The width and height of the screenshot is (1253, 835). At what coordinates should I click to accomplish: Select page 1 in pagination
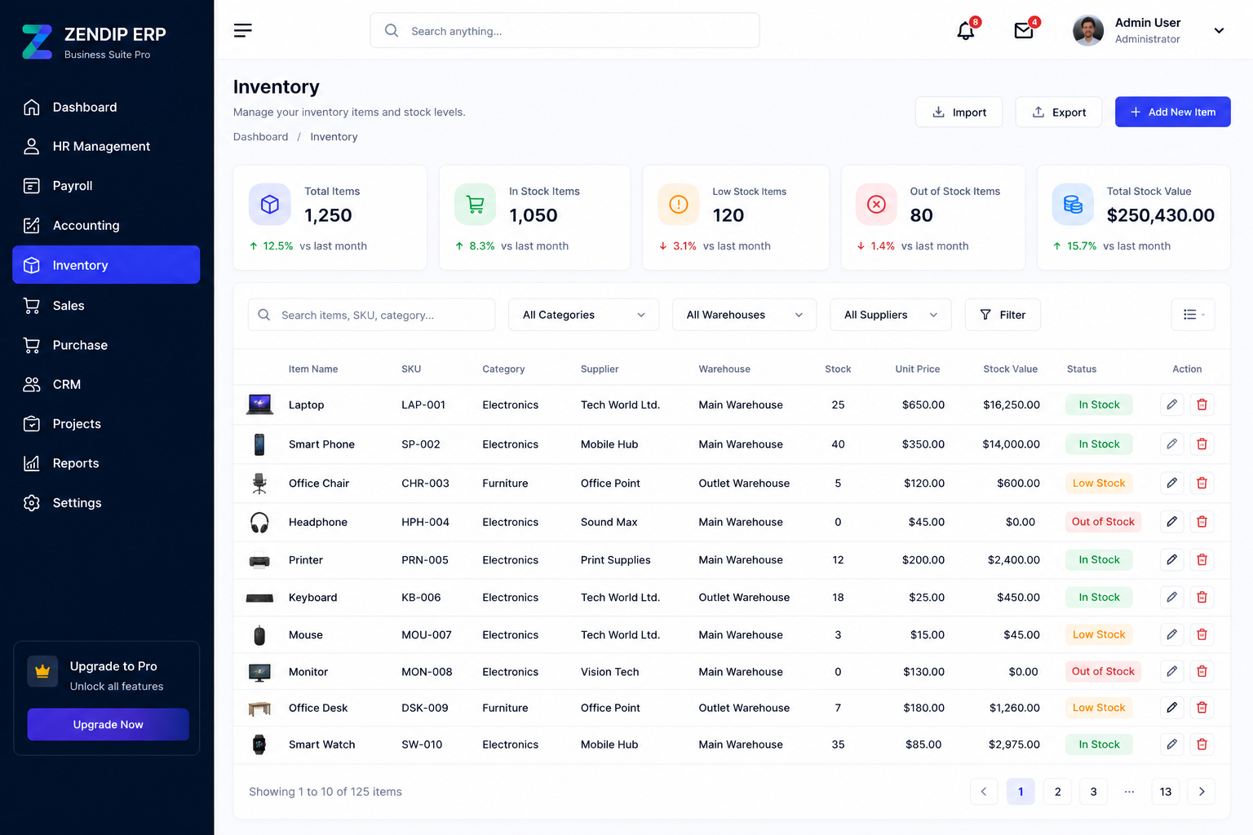coord(1021,791)
